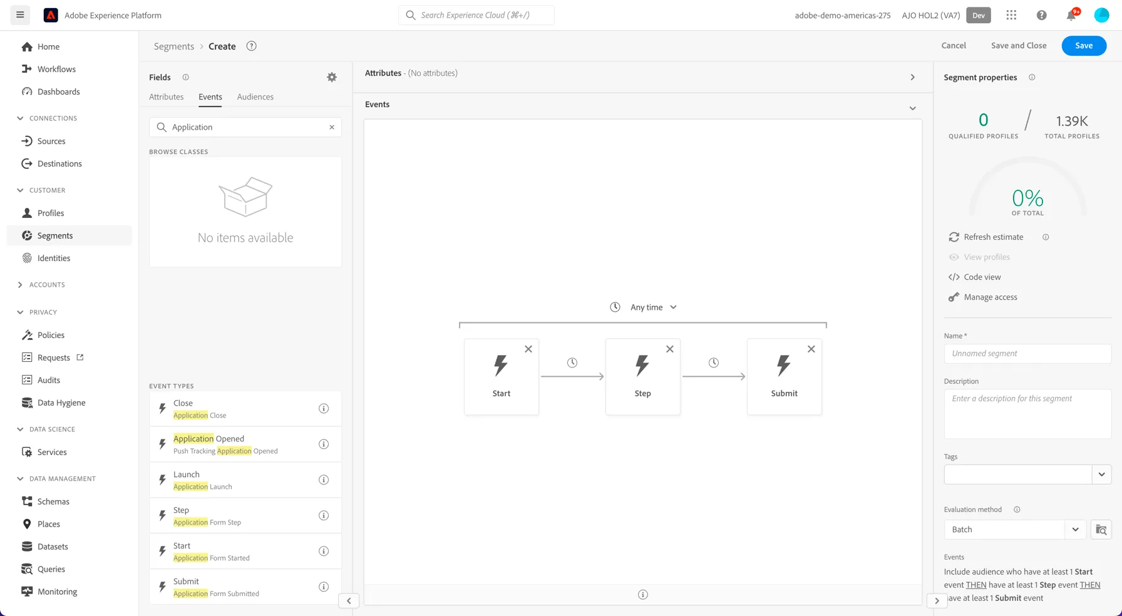Focus the Search Experience Cloud field
This screenshot has height=616, width=1122.
476,15
